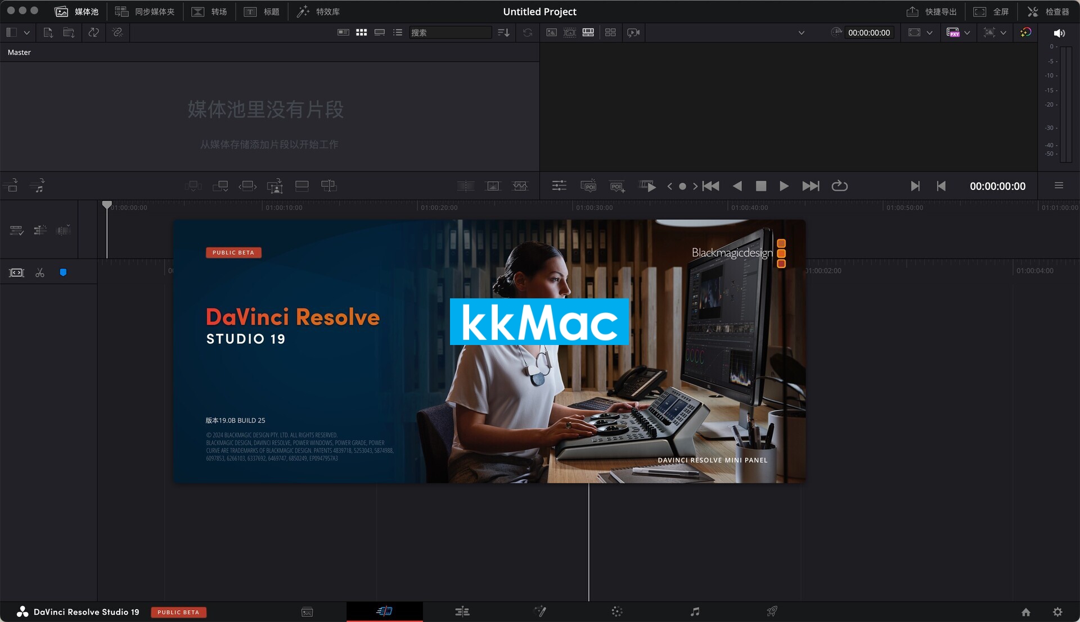Click the relink media chain icon
1080x622 pixels.
[x=118, y=33]
